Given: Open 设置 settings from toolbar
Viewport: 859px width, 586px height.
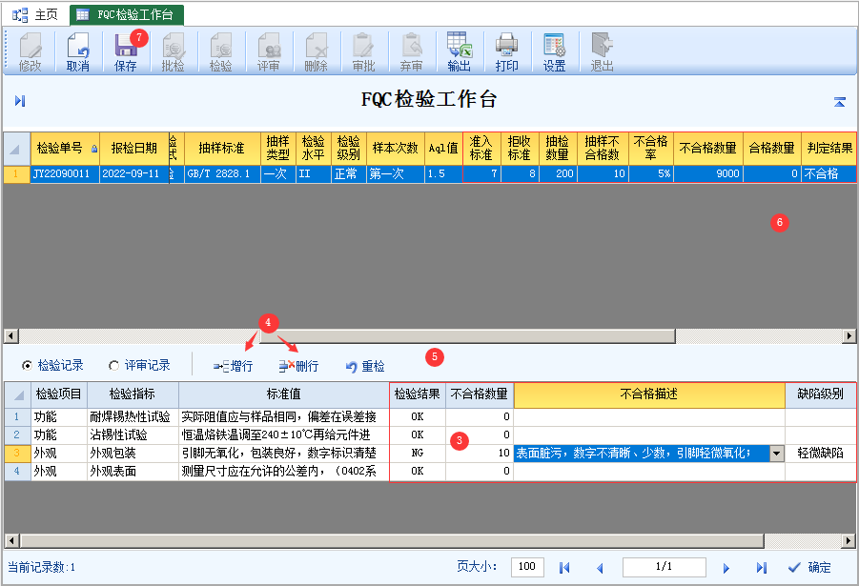Looking at the screenshot, I should tap(555, 52).
